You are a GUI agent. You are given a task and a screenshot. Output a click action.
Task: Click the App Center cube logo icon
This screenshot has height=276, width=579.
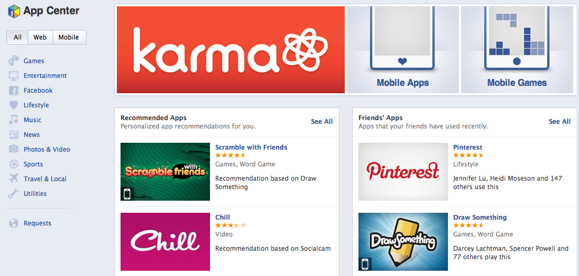(14, 11)
